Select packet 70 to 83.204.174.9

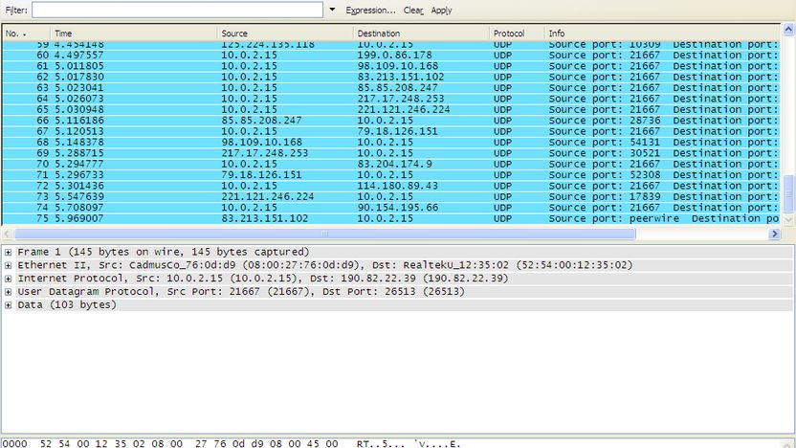tap(391, 164)
